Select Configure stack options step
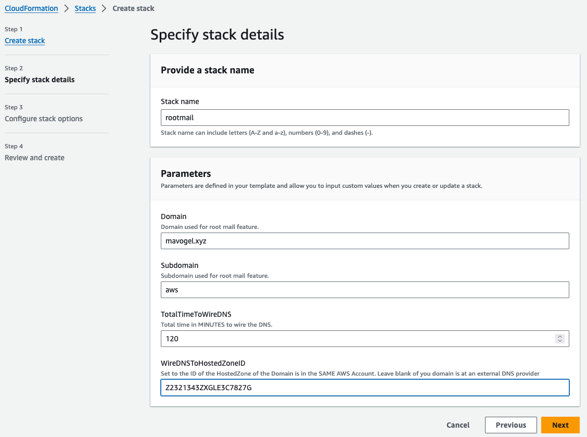Screen dimensions: 587x437 [44, 119]
